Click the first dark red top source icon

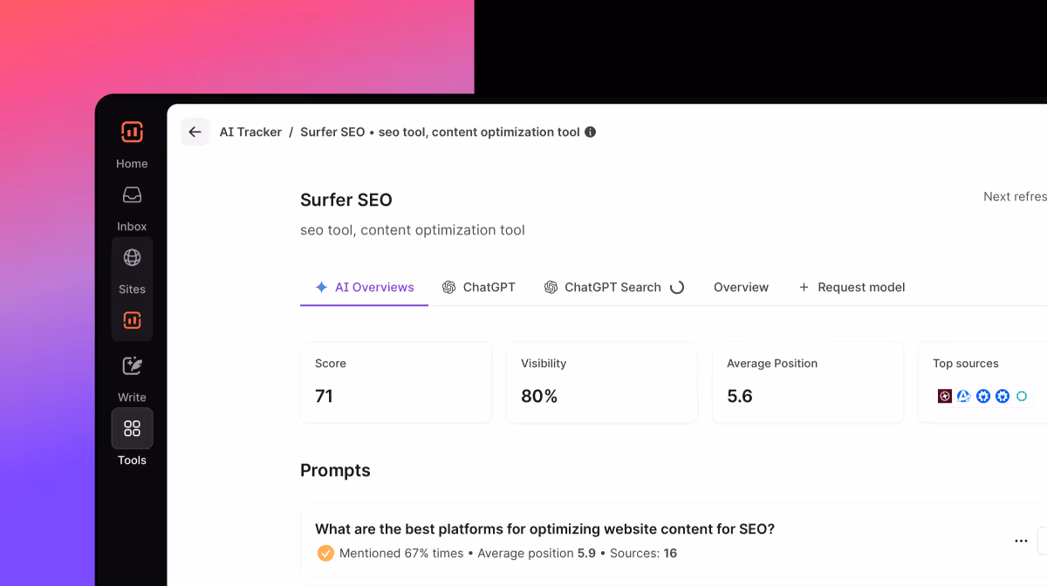[945, 396]
